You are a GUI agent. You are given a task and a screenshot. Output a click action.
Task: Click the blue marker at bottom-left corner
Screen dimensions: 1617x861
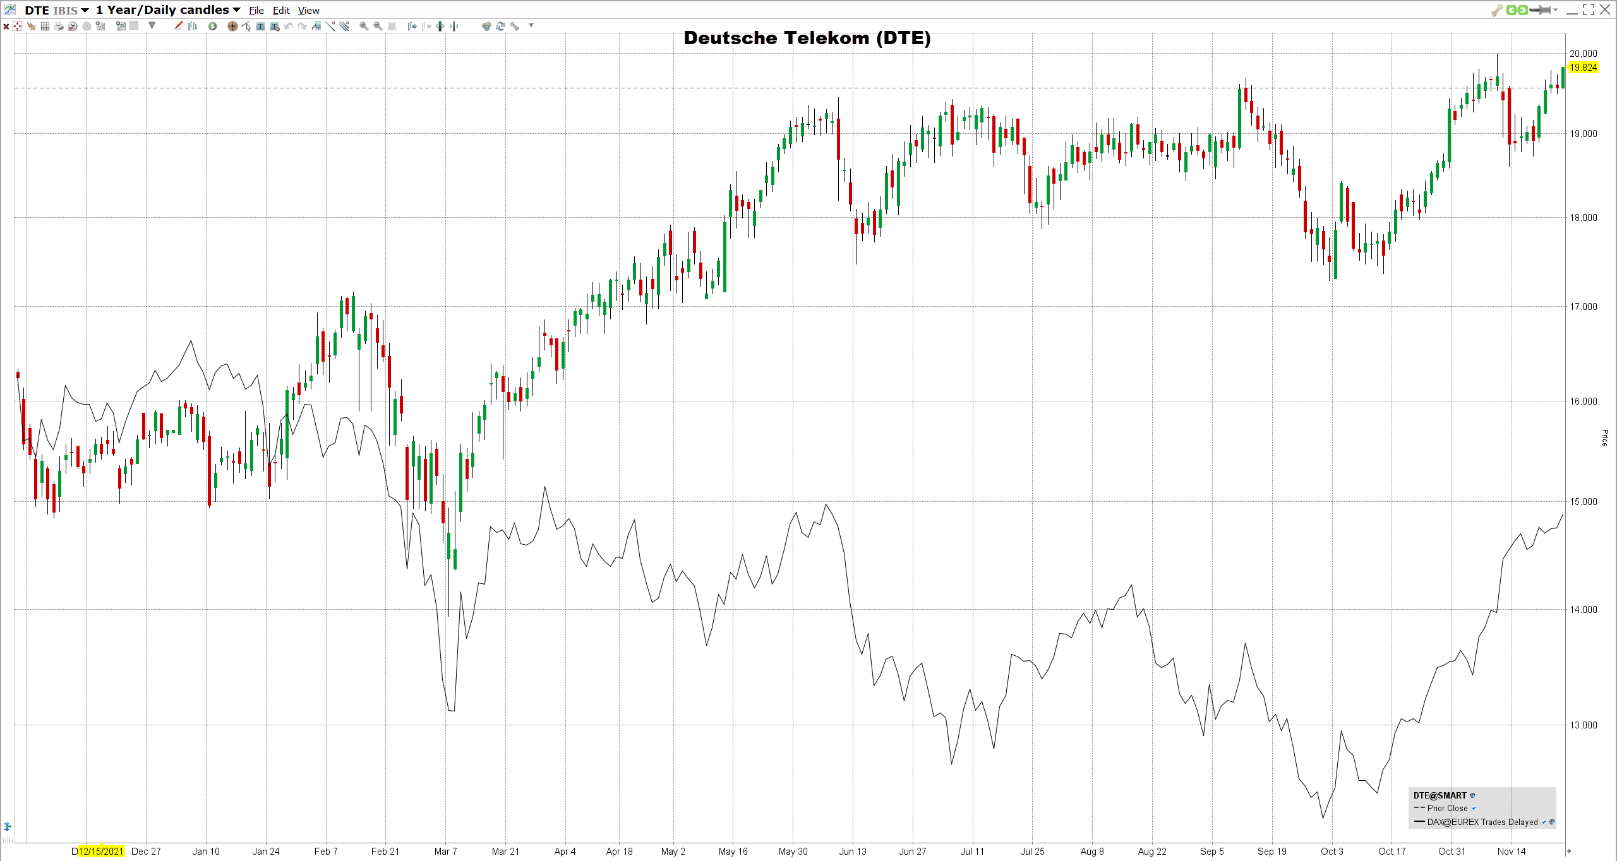coord(8,826)
